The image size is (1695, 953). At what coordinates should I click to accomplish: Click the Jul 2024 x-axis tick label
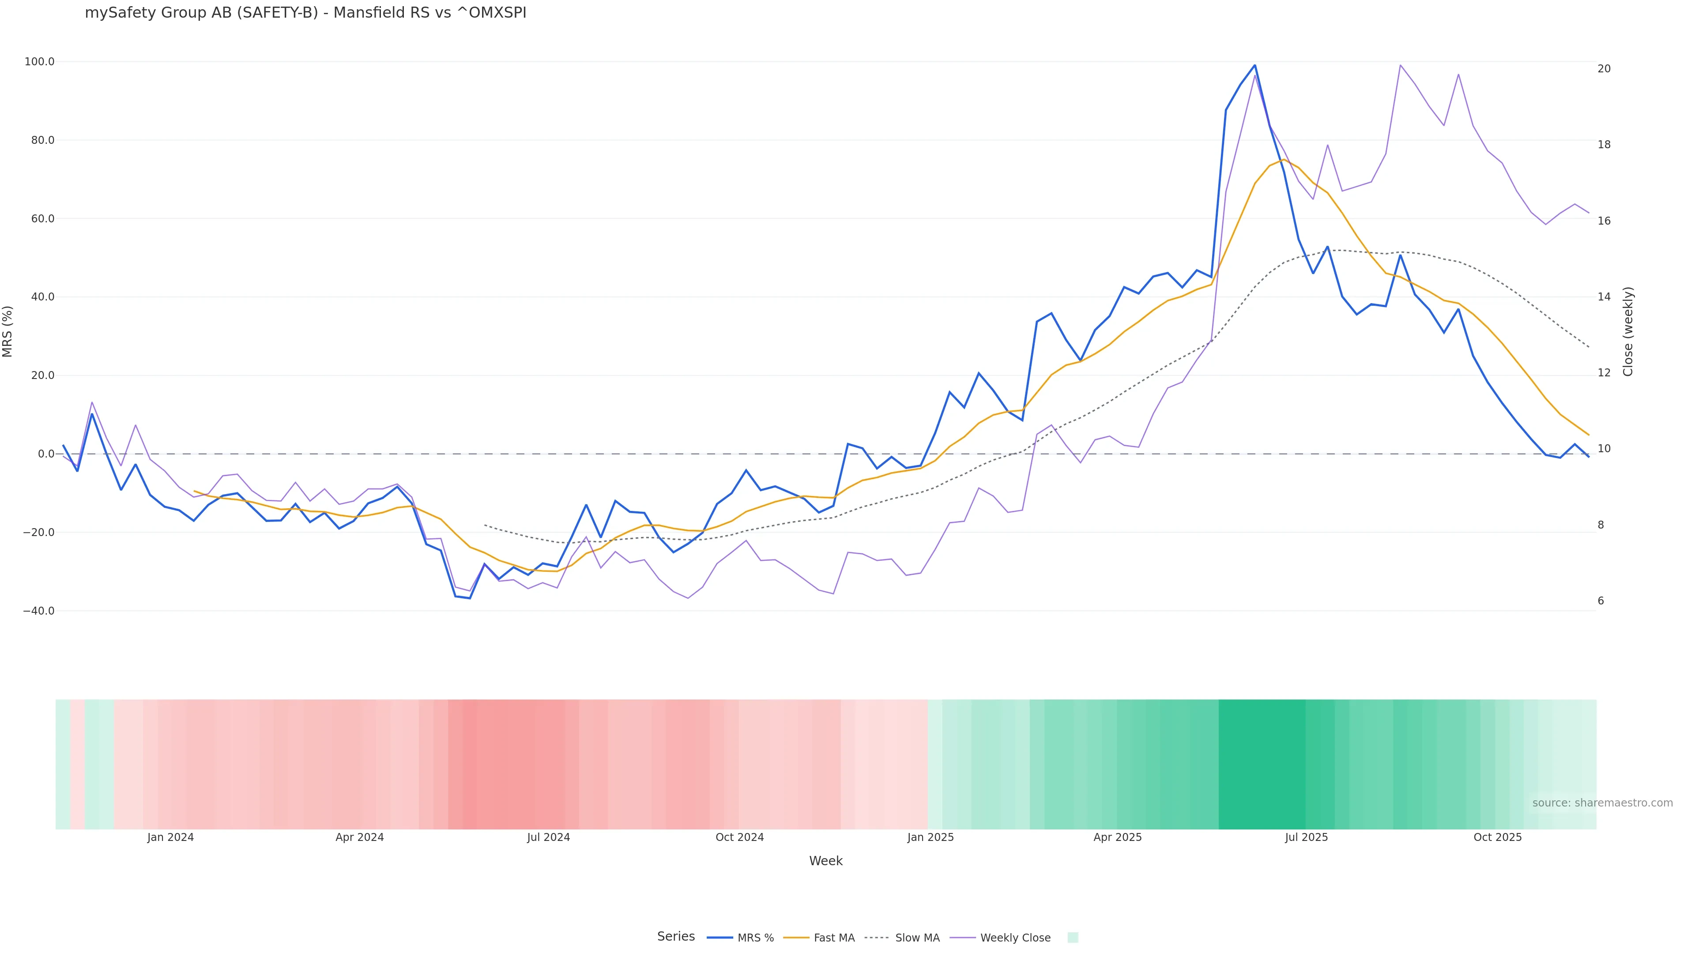tap(548, 837)
